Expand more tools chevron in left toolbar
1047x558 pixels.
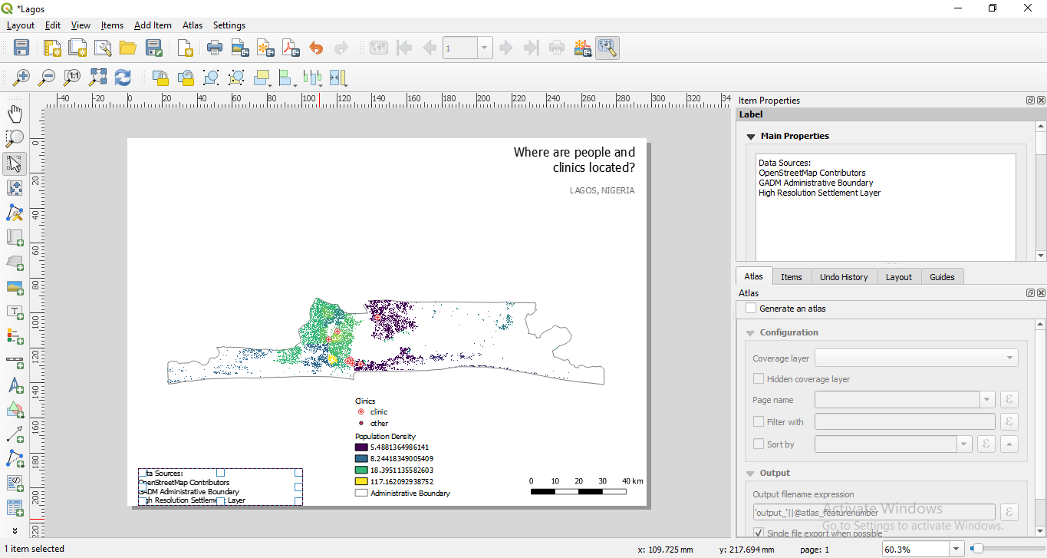click(15, 530)
